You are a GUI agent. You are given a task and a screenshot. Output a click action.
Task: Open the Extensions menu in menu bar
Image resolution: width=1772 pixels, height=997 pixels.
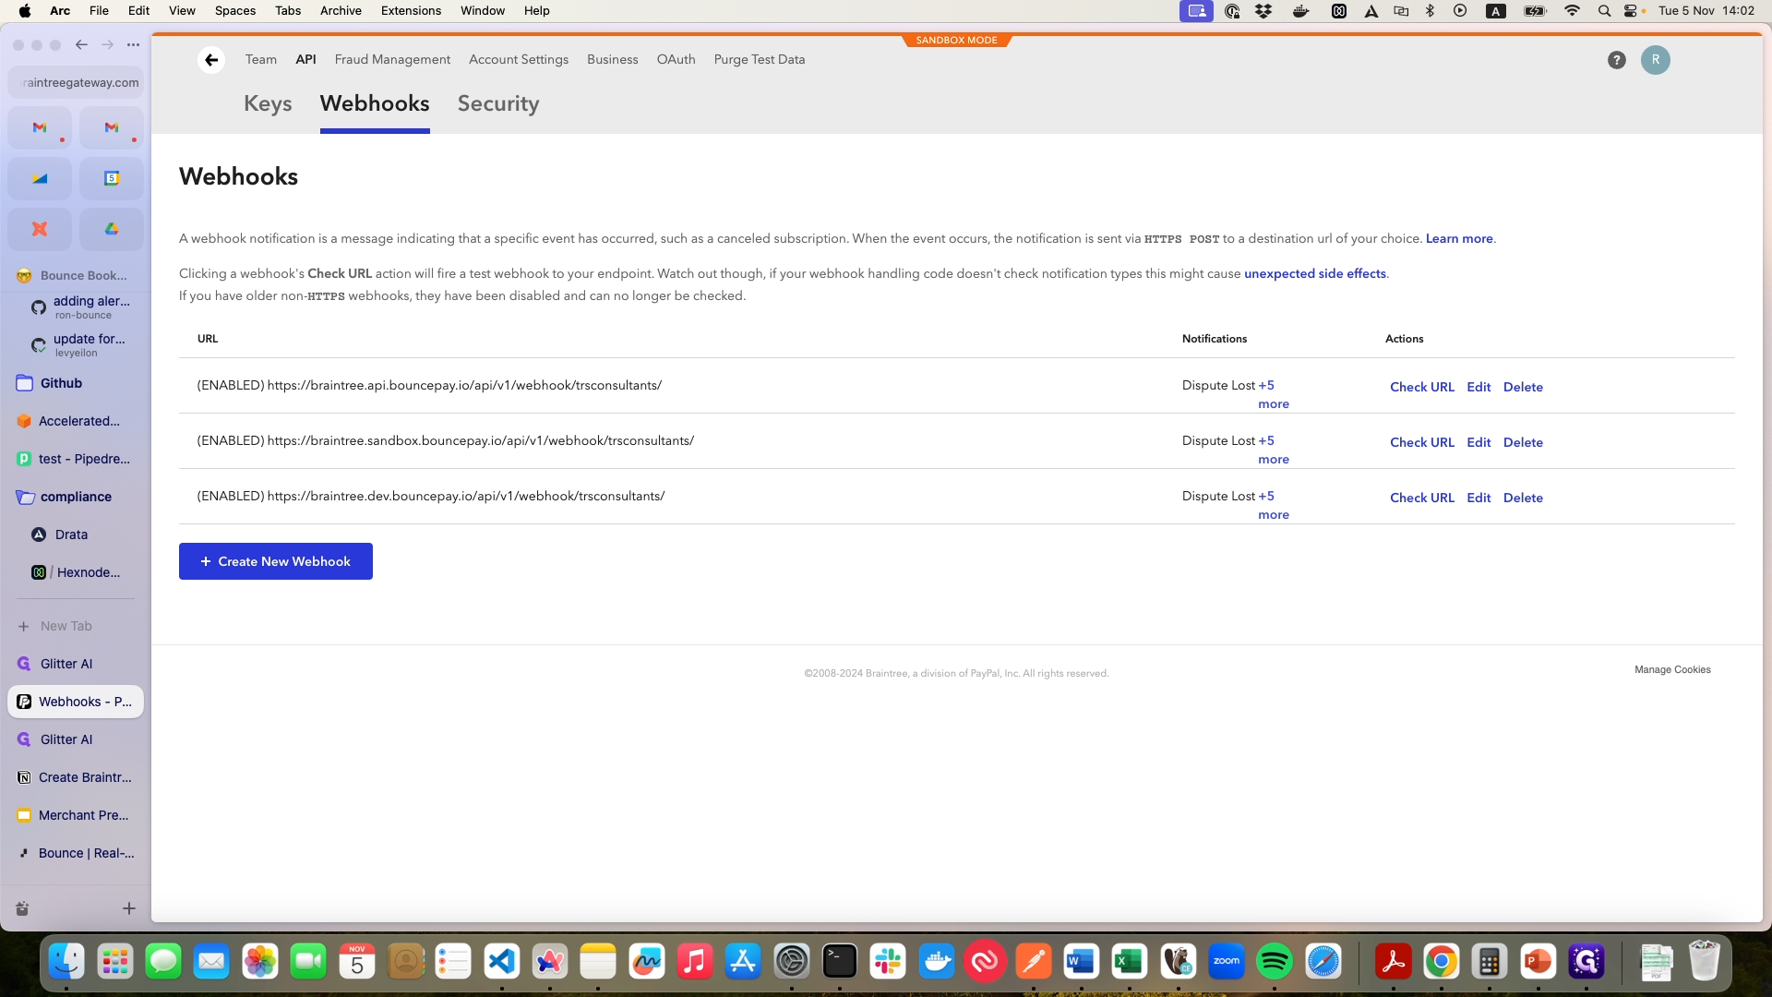click(x=411, y=11)
